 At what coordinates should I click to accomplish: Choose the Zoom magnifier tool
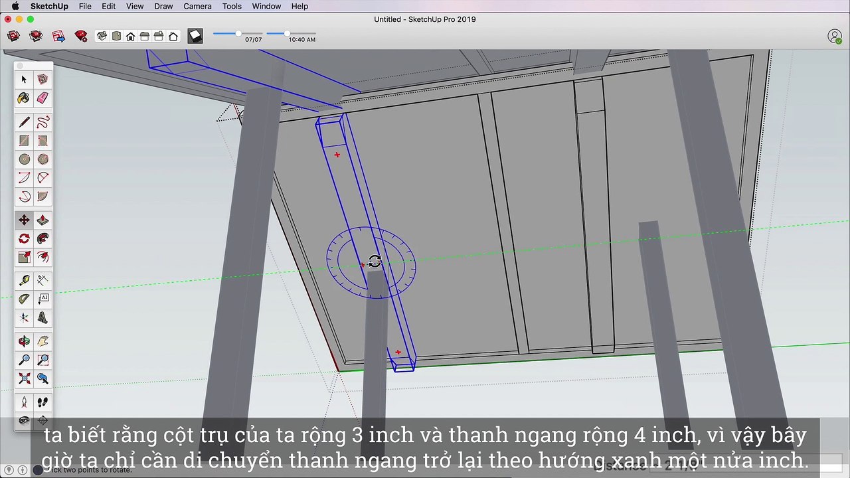24,360
